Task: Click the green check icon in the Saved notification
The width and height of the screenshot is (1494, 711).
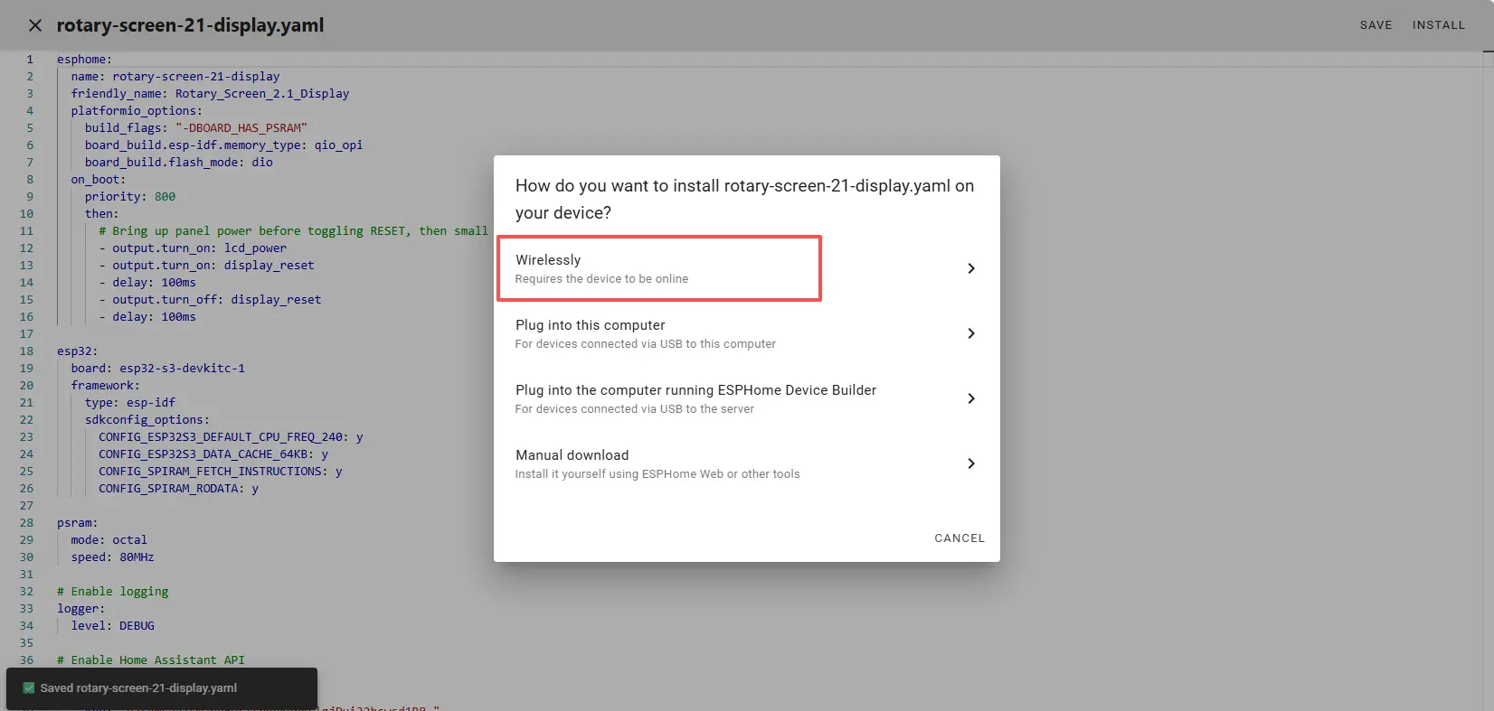Action: click(x=28, y=688)
